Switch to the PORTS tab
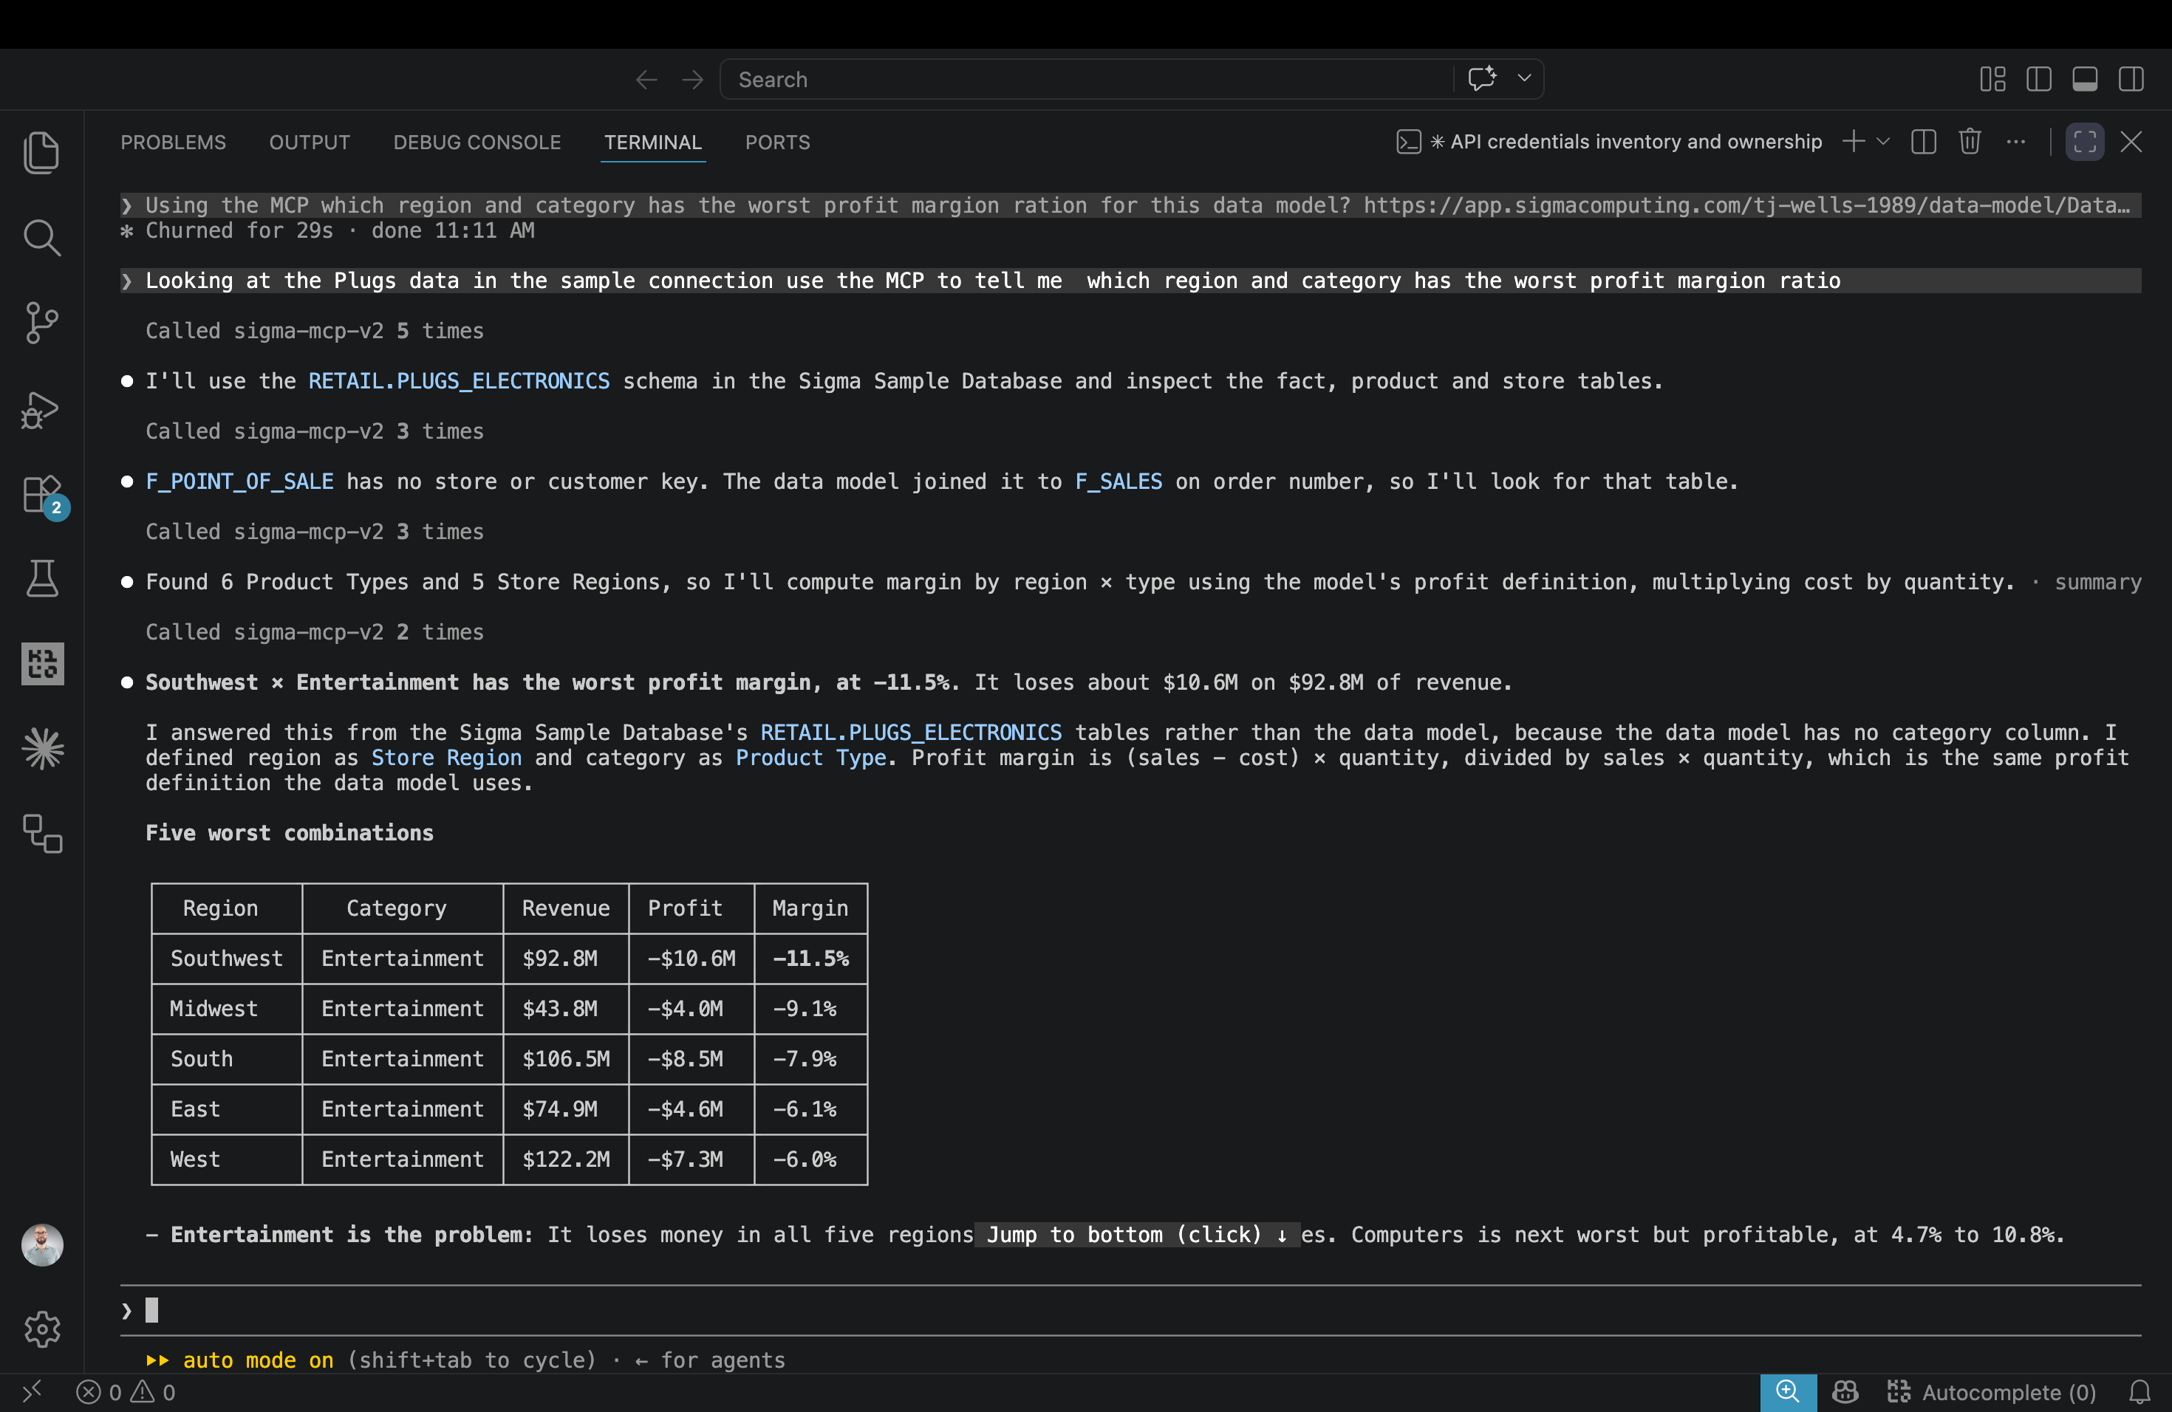The height and width of the screenshot is (1412, 2172). coord(777,143)
